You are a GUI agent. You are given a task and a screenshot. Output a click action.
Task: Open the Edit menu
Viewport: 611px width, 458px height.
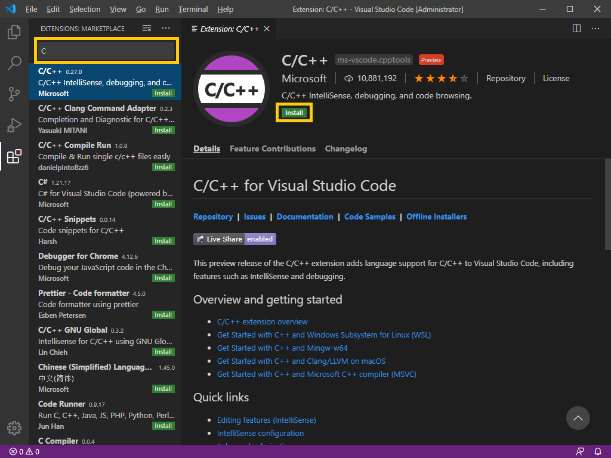pyautogui.click(x=53, y=9)
